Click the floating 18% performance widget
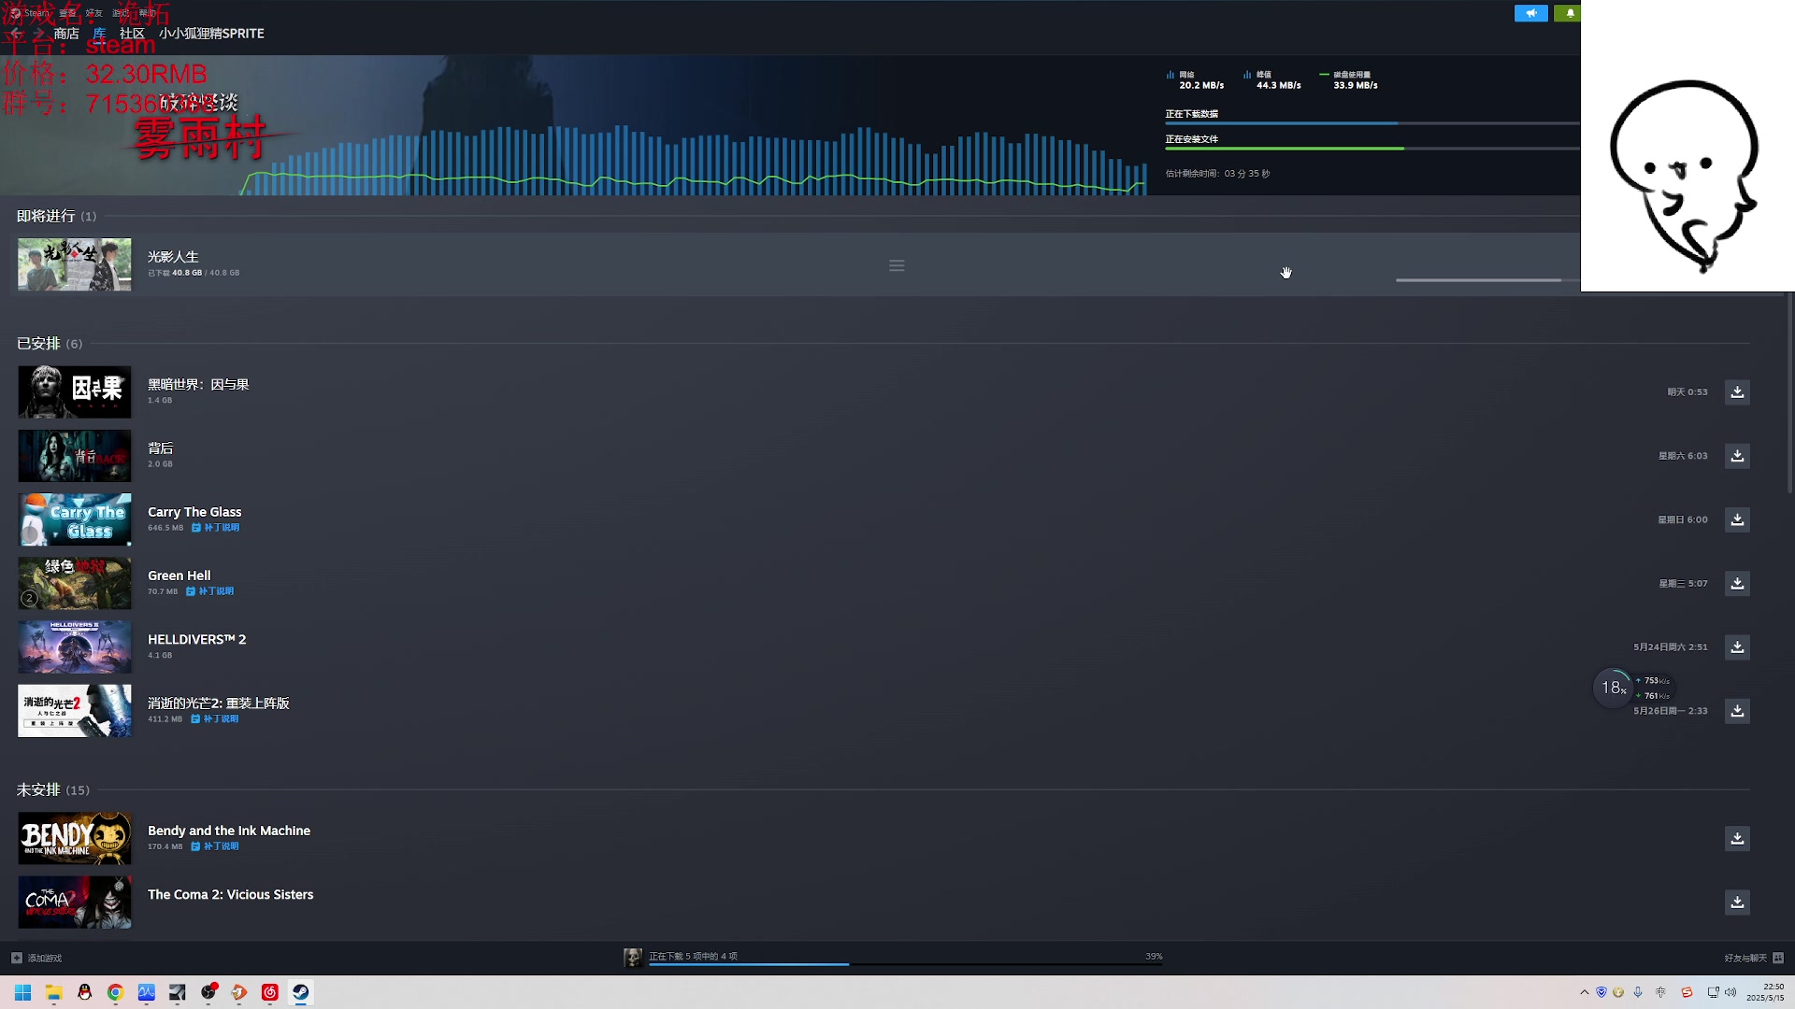The height and width of the screenshot is (1009, 1795). click(x=1614, y=689)
